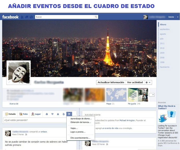Click the small profile avatar in top bar
Image resolution: width=180 pixels, height=150 pixels.
click(146, 17)
